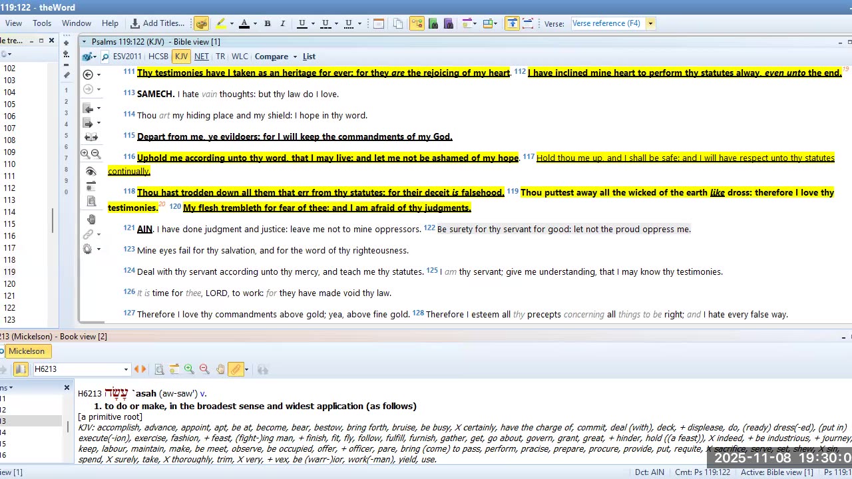Toggle the paperclip link icon

(236, 369)
